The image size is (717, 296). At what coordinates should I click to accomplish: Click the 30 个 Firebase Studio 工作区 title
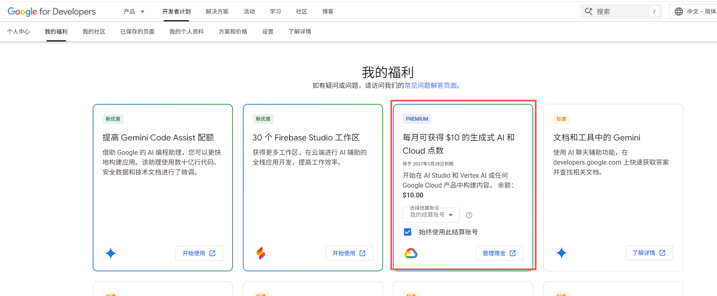pos(306,138)
